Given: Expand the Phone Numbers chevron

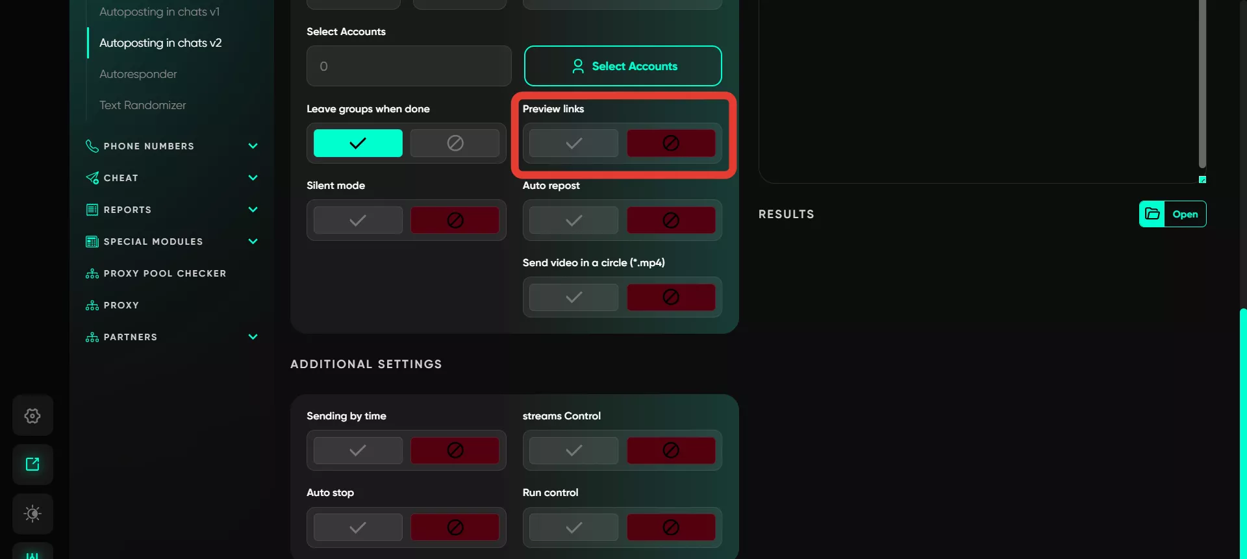Looking at the screenshot, I should pyautogui.click(x=253, y=146).
